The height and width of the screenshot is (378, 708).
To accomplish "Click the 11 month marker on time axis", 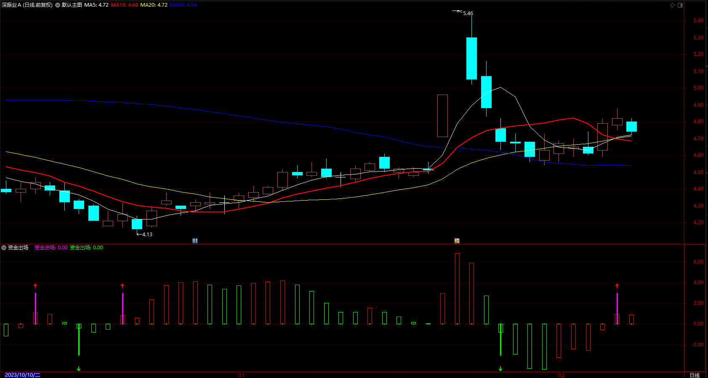I will 242,375.
